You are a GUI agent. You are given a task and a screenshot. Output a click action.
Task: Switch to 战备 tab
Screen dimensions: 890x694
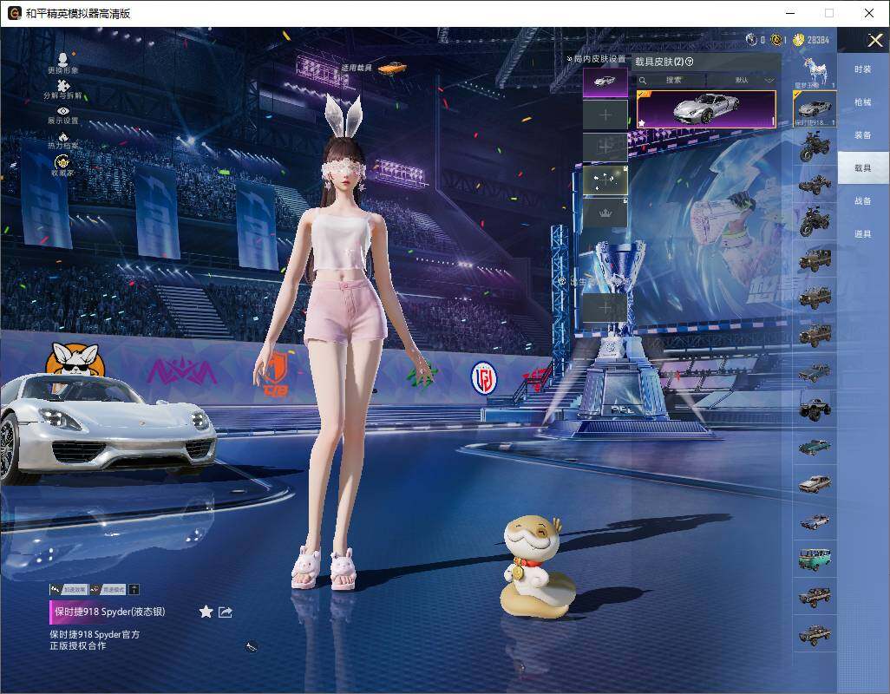point(863,201)
